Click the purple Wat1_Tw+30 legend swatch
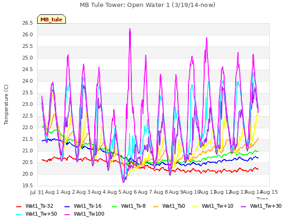297x223 pixels. [x=243, y=206]
